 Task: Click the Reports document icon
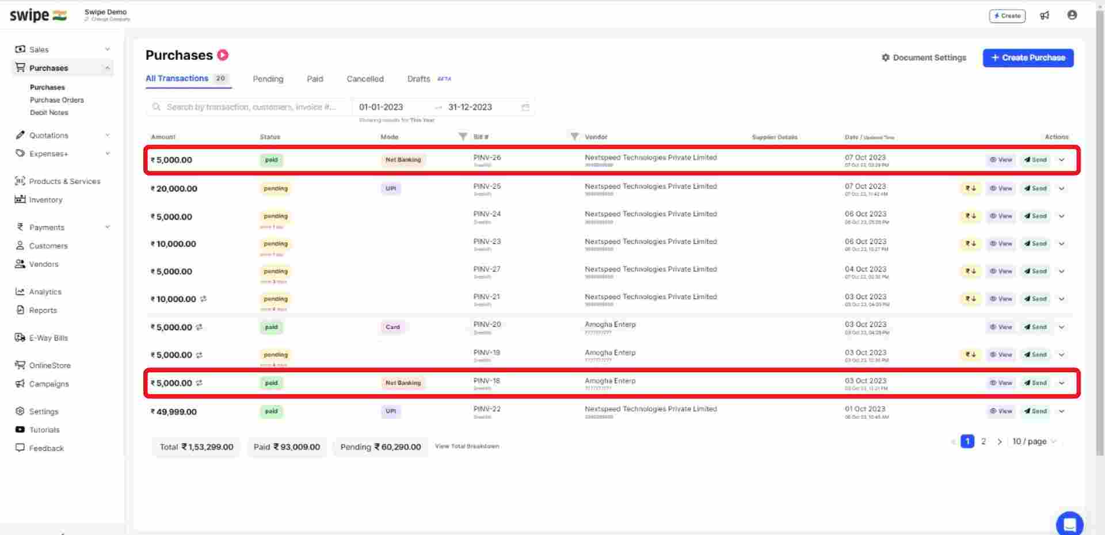[x=20, y=310]
